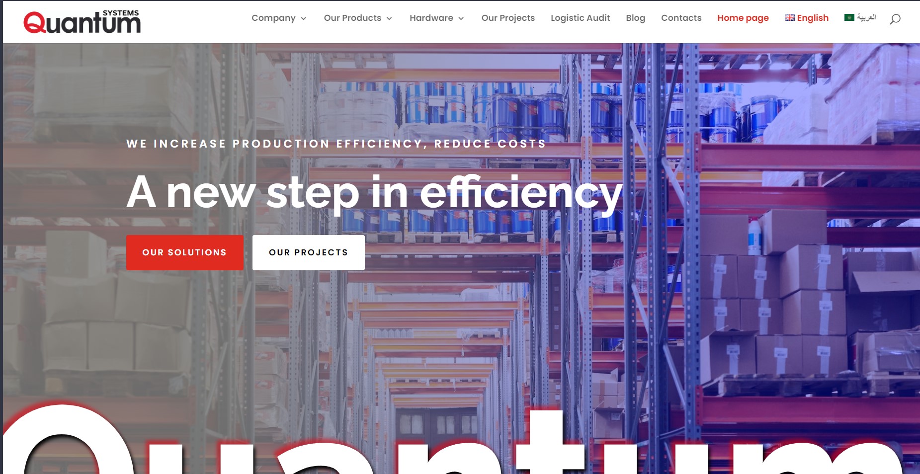Click the white OUR PROJECTS button
920x474 pixels.
click(309, 252)
